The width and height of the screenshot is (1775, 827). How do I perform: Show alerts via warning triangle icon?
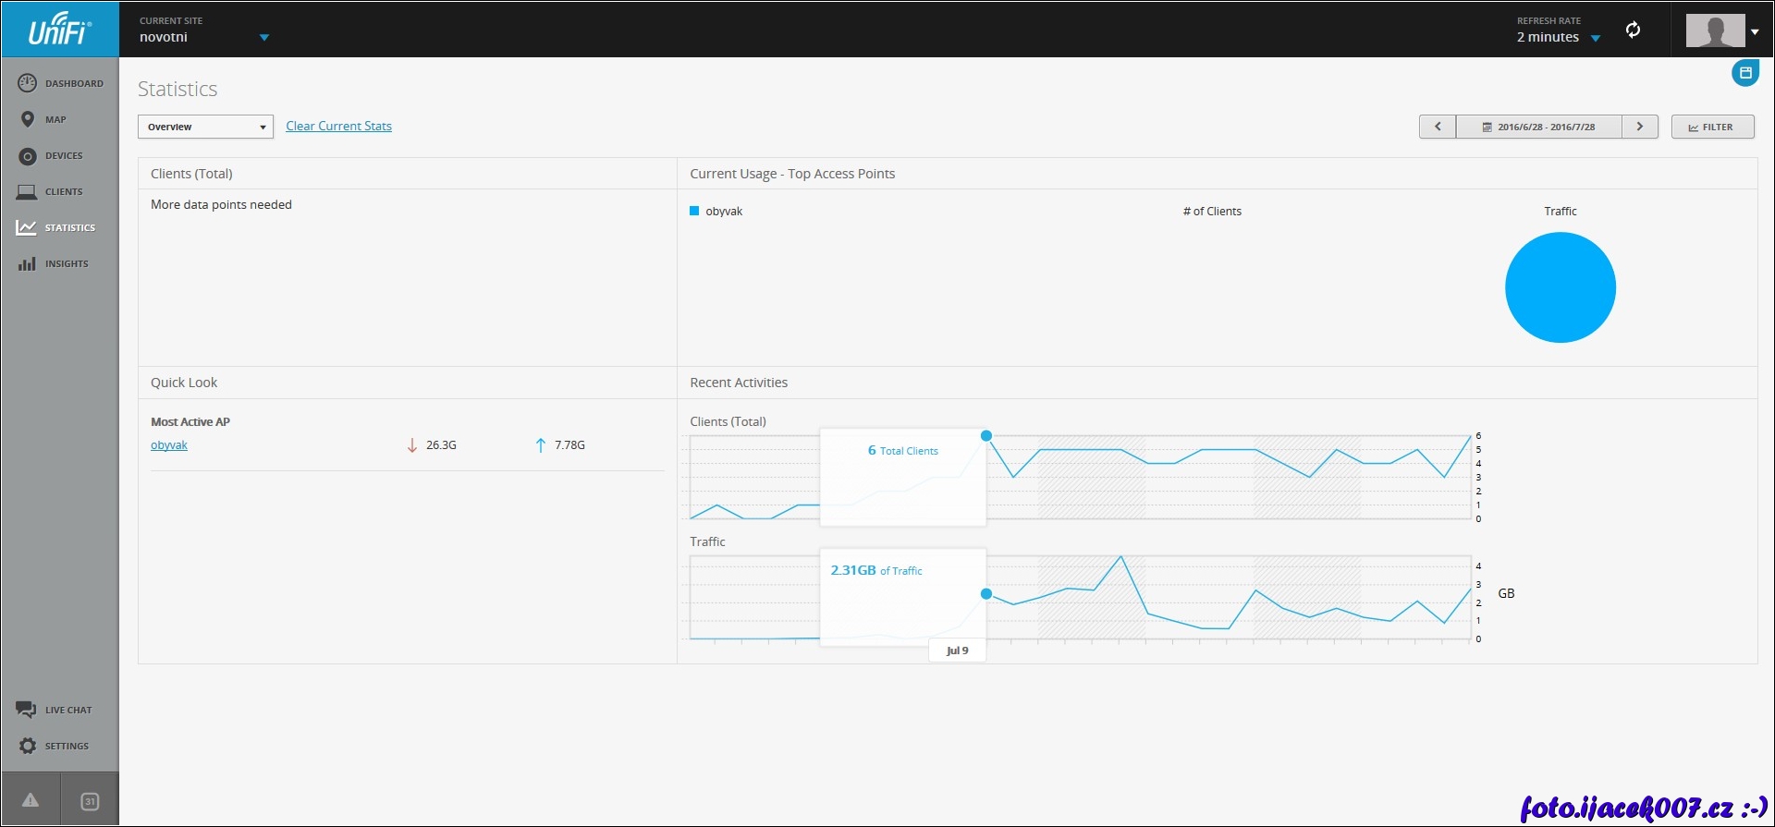31,800
